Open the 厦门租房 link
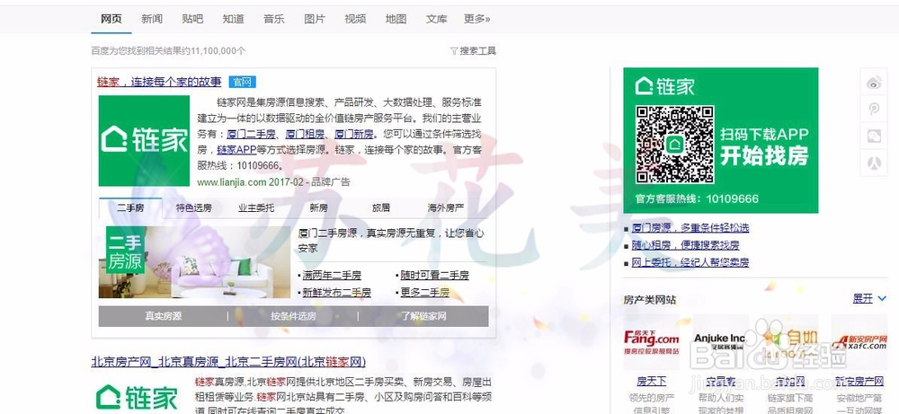Viewport: 899px width, 414px height. (305, 135)
